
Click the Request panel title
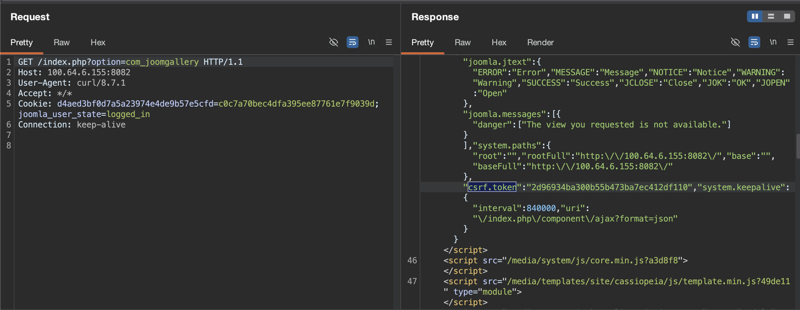[30, 17]
